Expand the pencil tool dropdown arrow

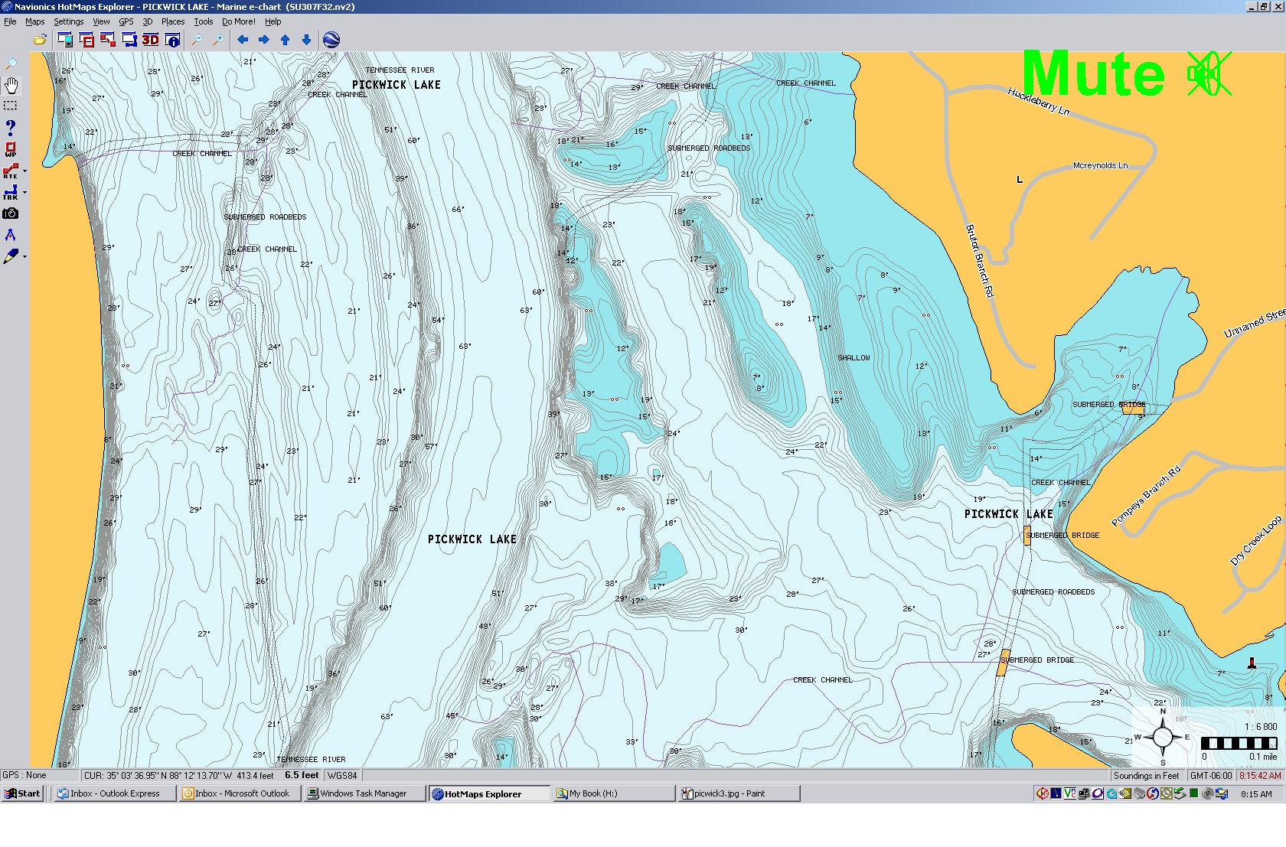pyautogui.click(x=24, y=256)
